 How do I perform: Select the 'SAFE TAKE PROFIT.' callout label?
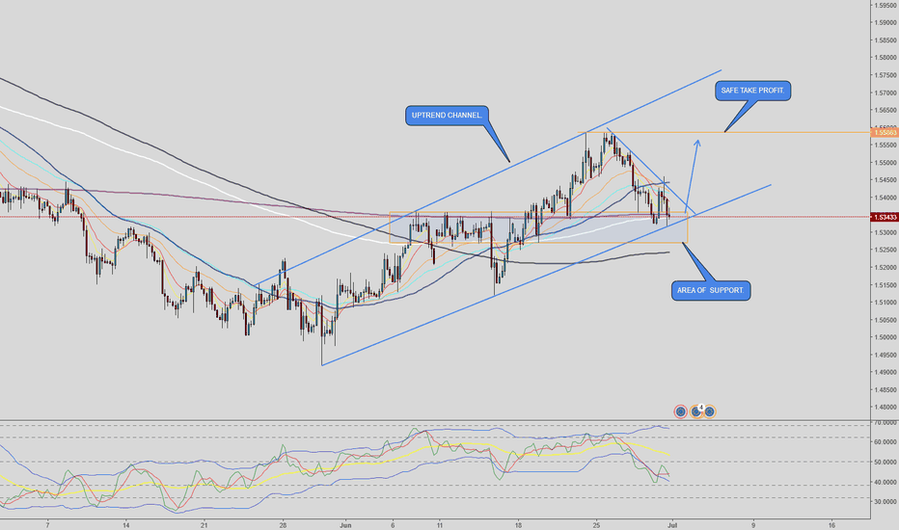[x=752, y=91]
